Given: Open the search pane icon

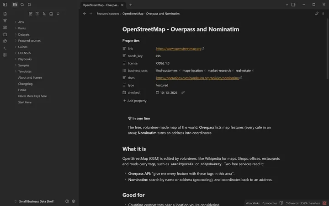Looking at the screenshot, I should 22,5.
